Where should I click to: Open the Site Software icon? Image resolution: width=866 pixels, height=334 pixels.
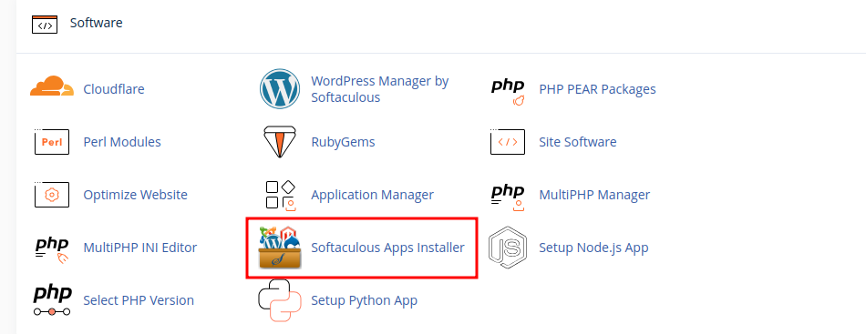point(508,142)
